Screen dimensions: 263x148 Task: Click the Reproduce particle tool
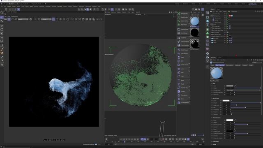coord(183,25)
